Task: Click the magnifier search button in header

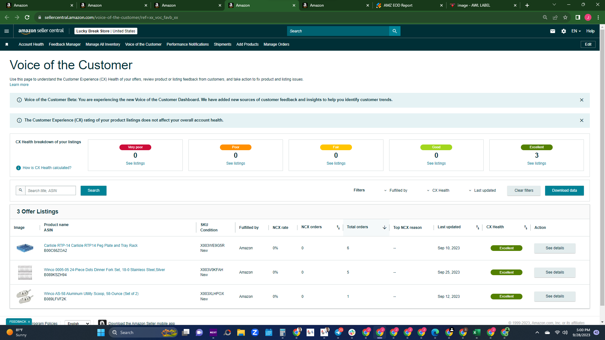Action: click(x=395, y=31)
